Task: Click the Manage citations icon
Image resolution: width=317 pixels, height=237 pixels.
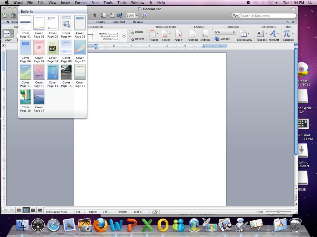Action: (217, 39)
